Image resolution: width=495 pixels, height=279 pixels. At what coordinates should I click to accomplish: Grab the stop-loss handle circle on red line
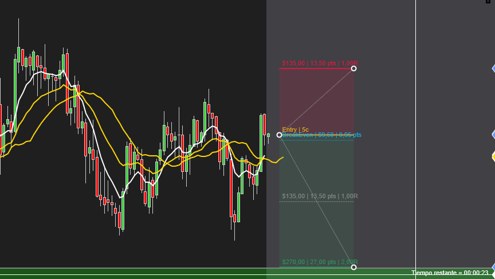click(x=353, y=69)
